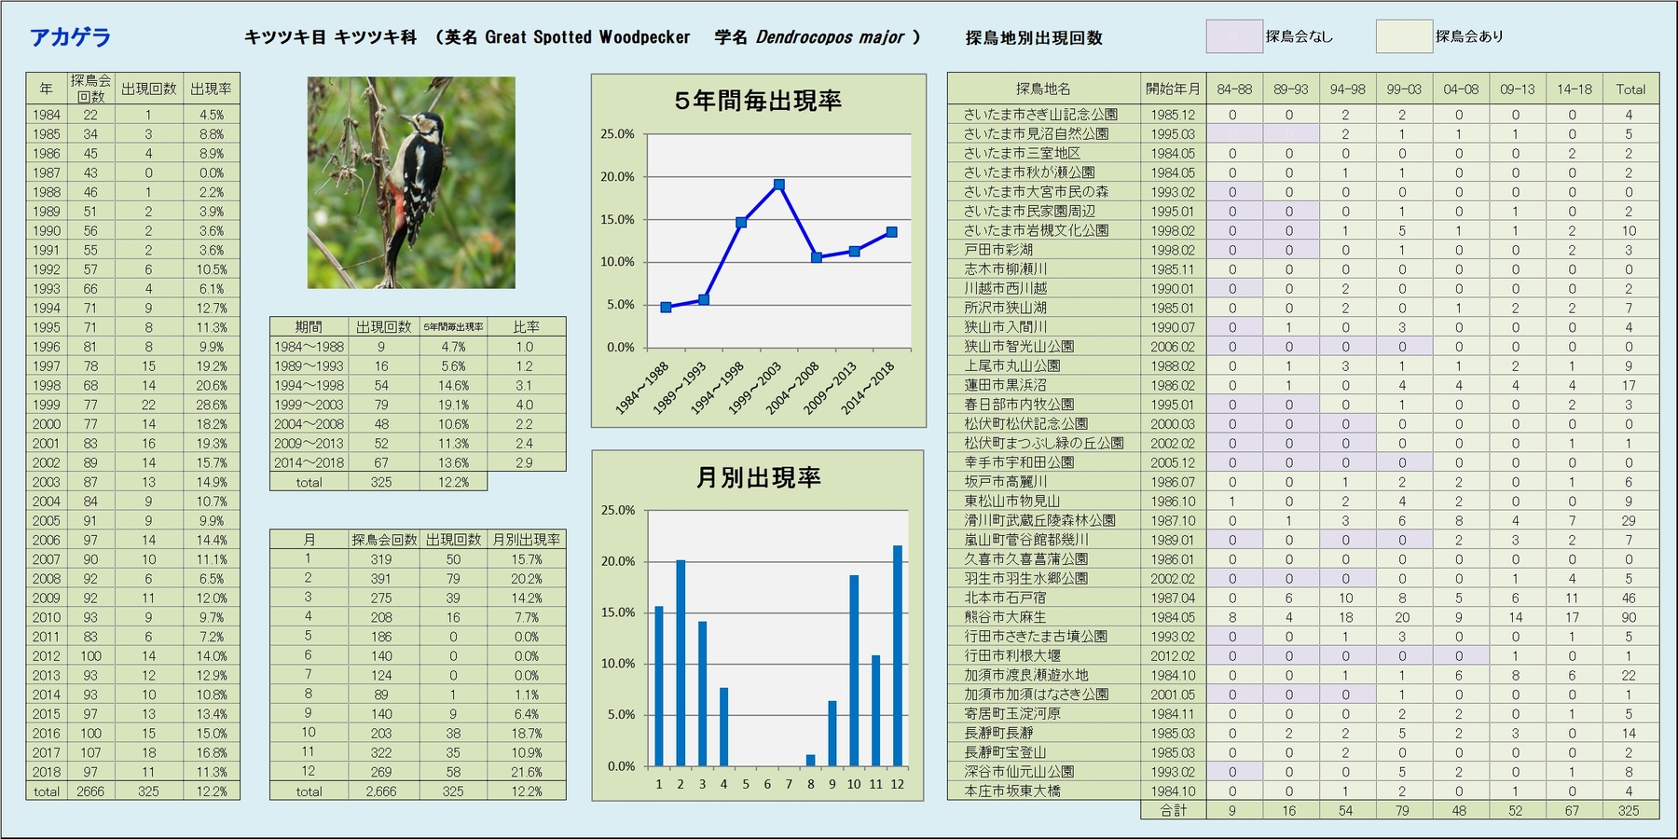
Task: Click the 2014~2018 data point on line chart
Action: [892, 232]
